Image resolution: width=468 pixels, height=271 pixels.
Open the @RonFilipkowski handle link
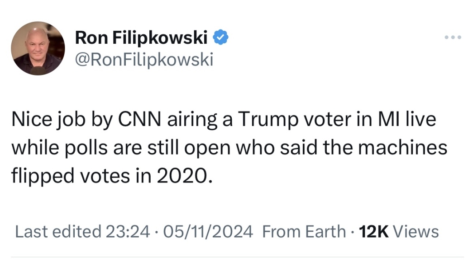(143, 59)
